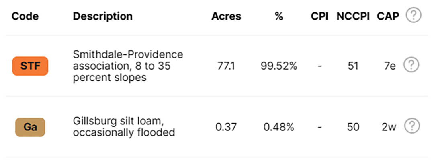Open the help icon in the table header
Image resolution: width=434 pixels, height=162 pixels.
[x=414, y=16]
